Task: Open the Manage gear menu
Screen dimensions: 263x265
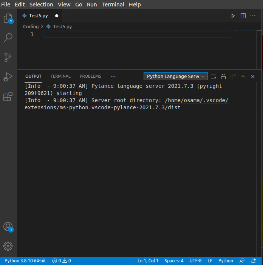Action: click(8, 246)
